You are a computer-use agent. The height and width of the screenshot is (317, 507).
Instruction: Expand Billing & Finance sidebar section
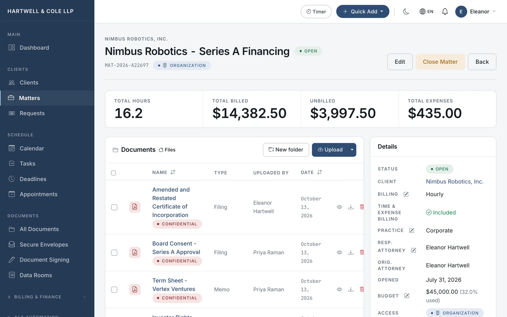click(47, 297)
